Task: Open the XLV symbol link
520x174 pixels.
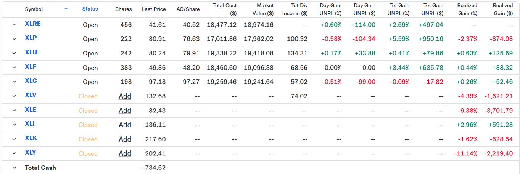Action: (x=31, y=95)
